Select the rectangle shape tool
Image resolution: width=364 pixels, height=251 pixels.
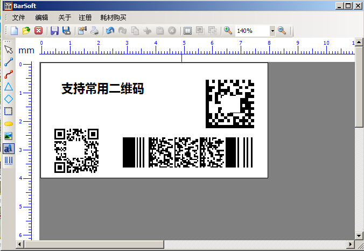9,111
